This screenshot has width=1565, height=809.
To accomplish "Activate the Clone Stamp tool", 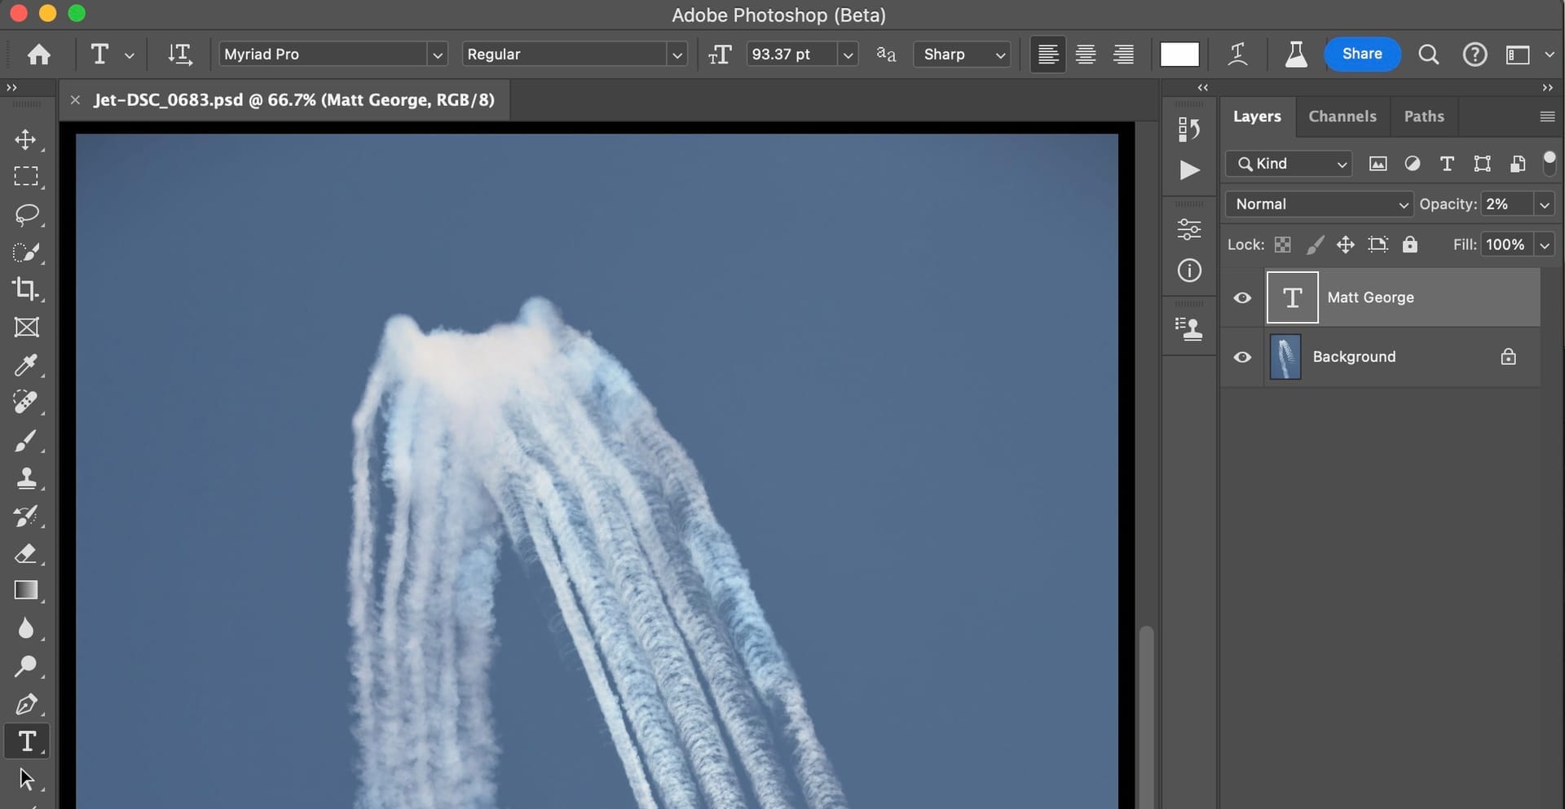I will (25, 478).
